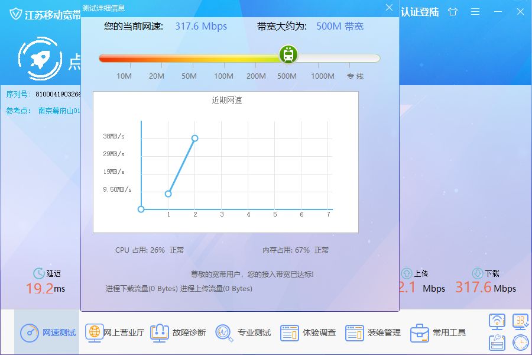
Task: Click the 常用工具 briefcase icon
Action: pos(420,333)
